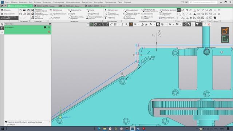The image size is (233, 131).
Task: Select the Фаска chamfer tool
Action: (90, 10)
